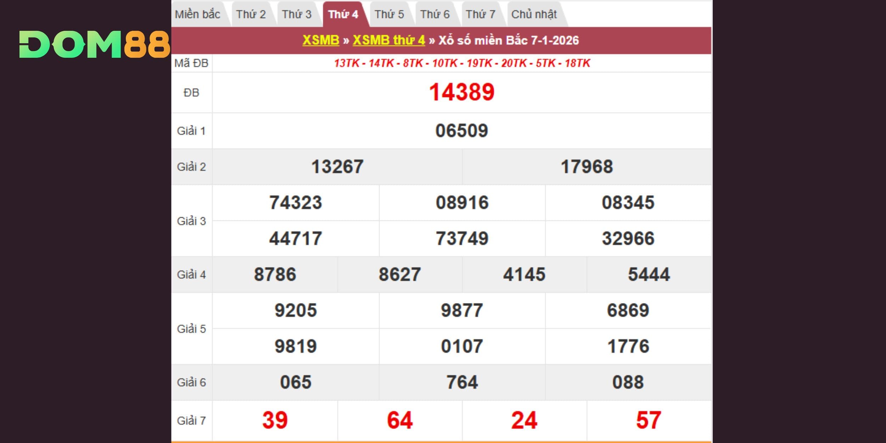Click the DOM88 logo

click(x=95, y=44)
